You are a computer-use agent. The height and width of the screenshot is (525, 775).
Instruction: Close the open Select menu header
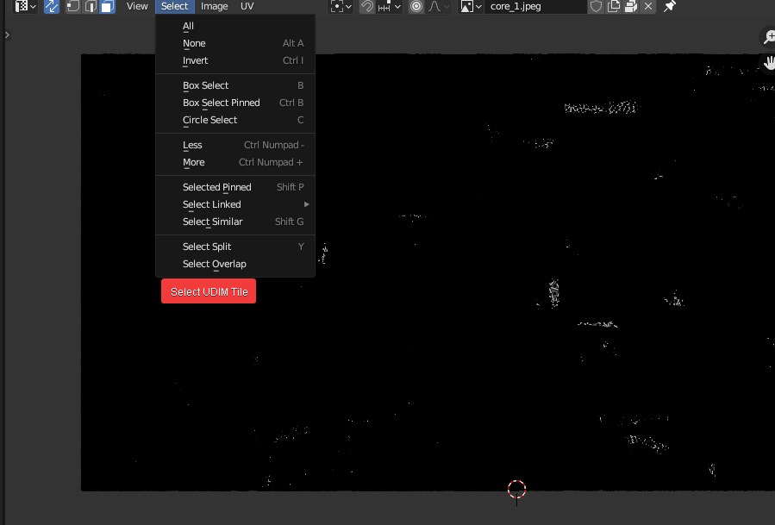tap(174, 6)
